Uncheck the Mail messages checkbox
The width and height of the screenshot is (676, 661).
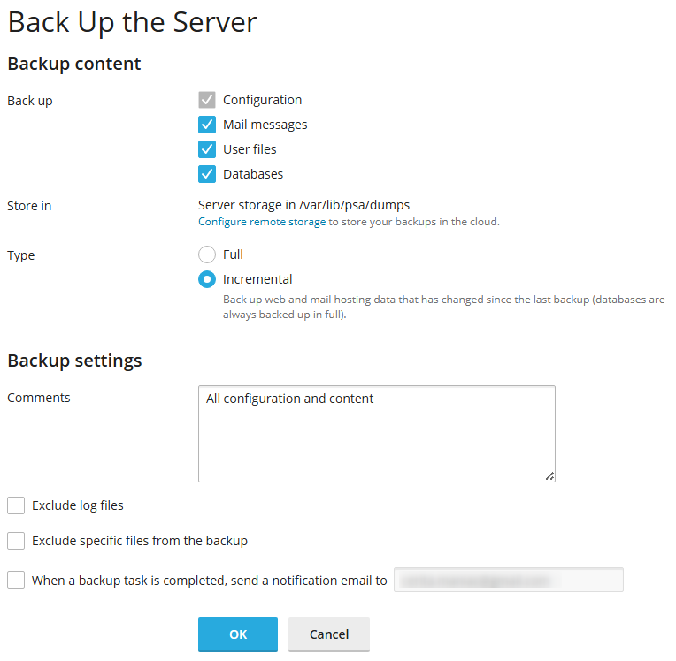tap(207, 125)
